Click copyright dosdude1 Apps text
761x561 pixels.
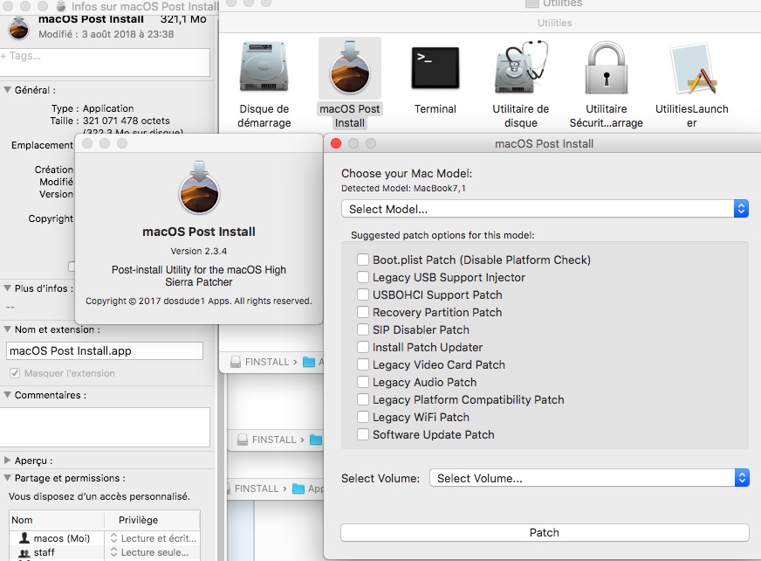click(198, 301)
